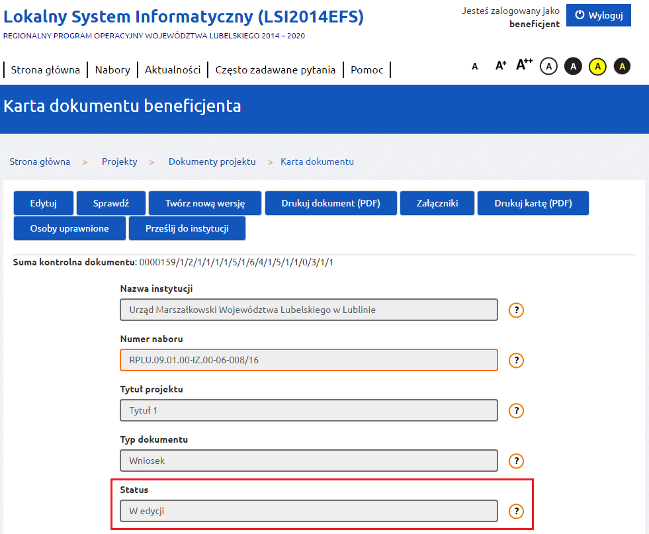Click Twórz nową wersję button
649x534 pixels.
[205, 203]
